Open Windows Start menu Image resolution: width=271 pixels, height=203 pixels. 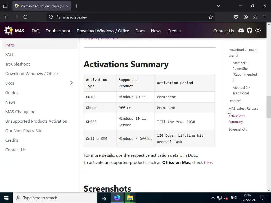[x=6, y=198]
